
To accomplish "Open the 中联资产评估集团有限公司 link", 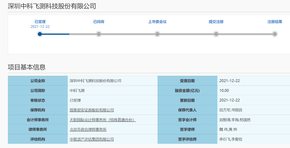I will point(92,139).
